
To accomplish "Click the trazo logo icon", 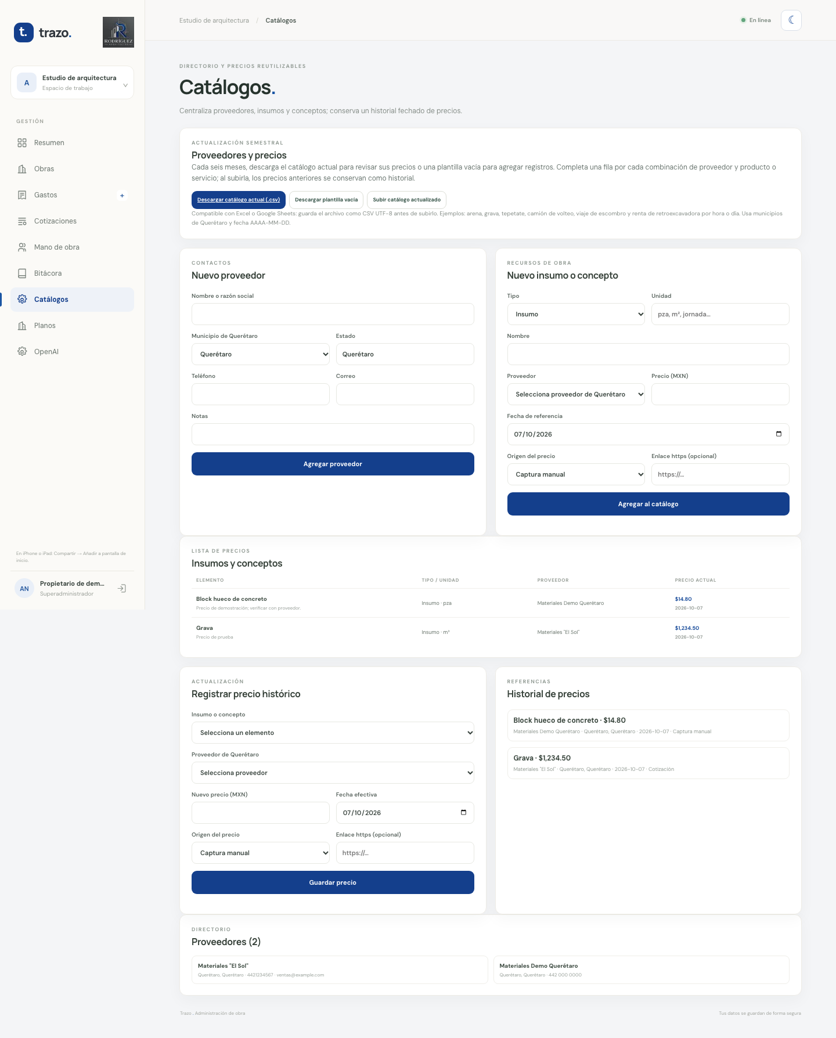I will [24, 33].
